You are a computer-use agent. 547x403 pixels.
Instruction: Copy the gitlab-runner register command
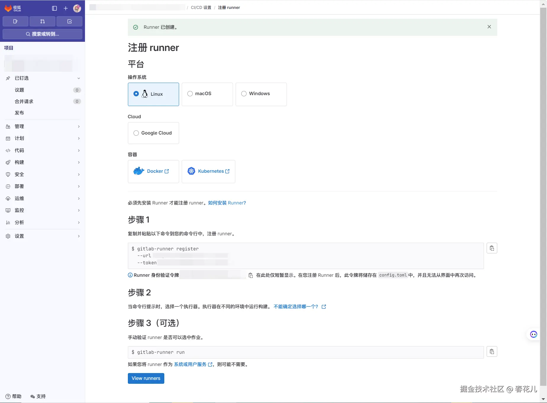(492, 248)
